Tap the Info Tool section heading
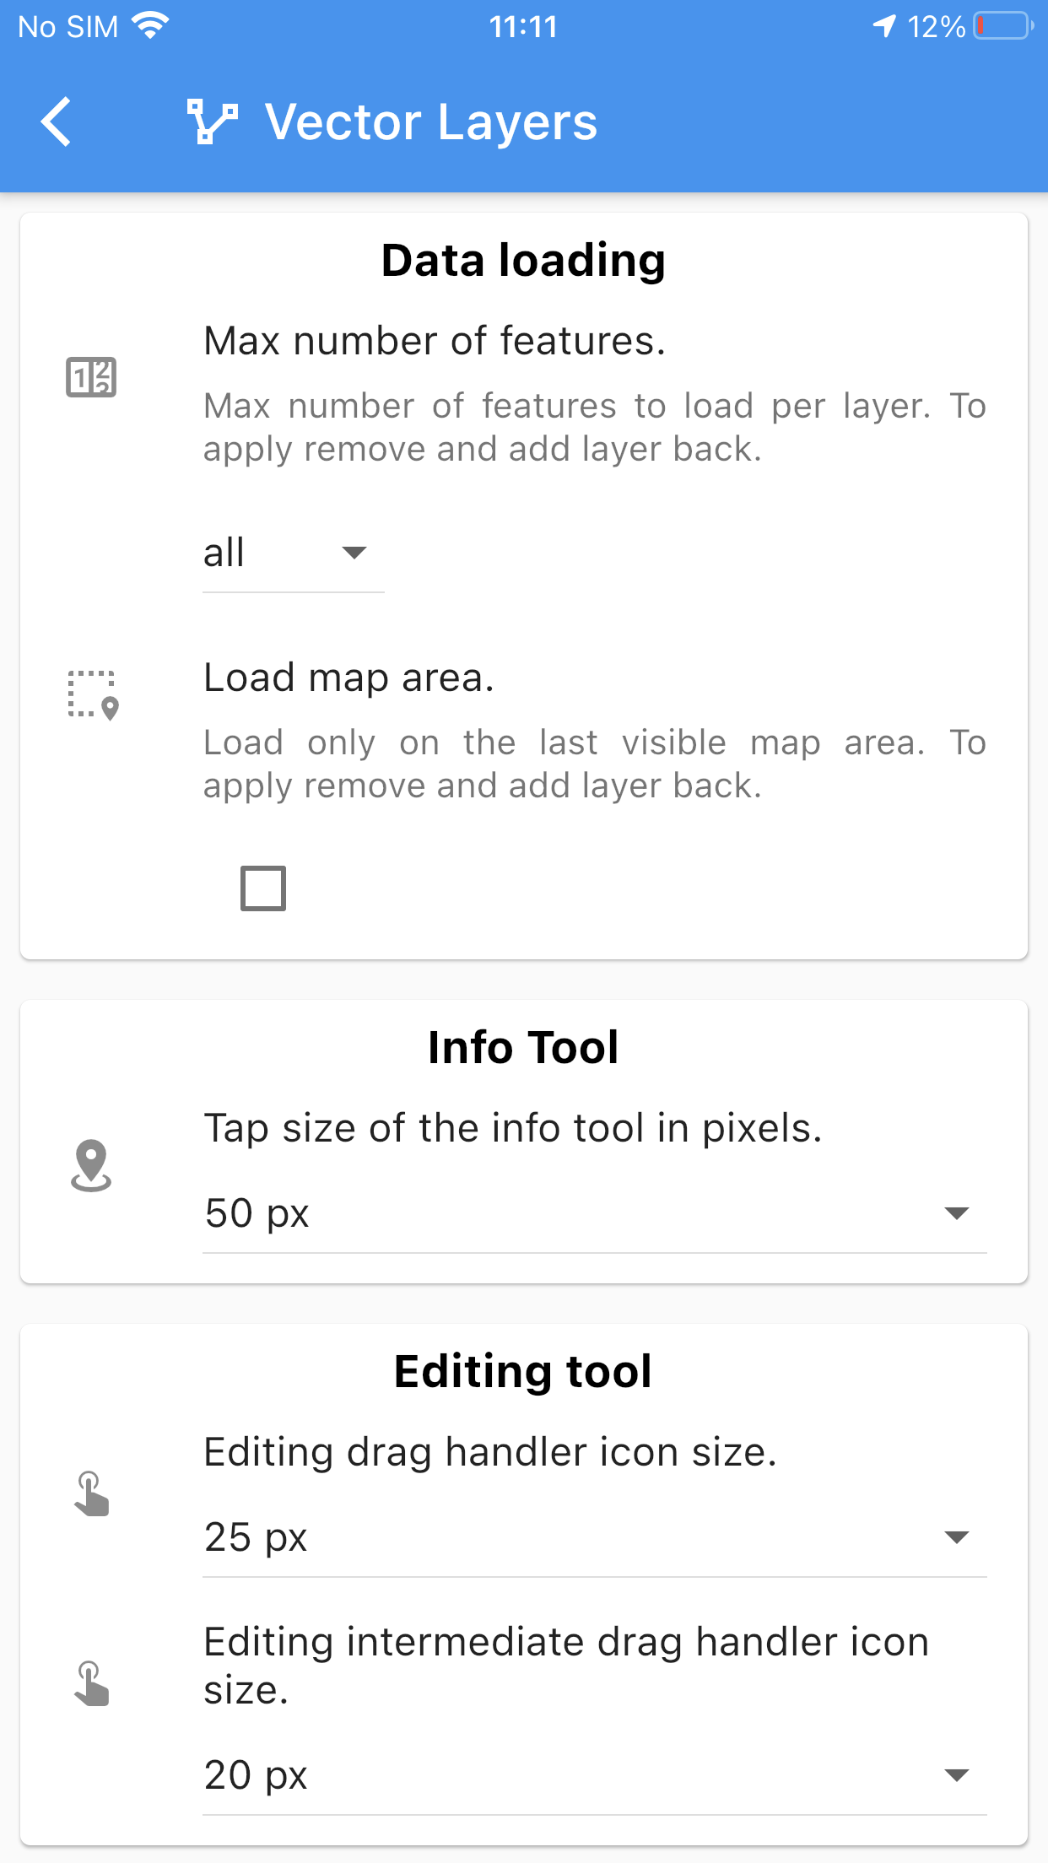This screenshot has height=1863, width=1048. [x=524, y=1047]
